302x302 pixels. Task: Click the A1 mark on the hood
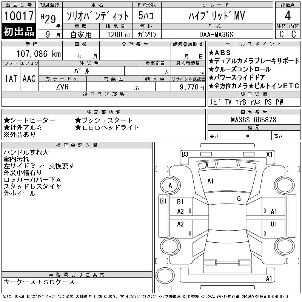[x=210, y=181]
